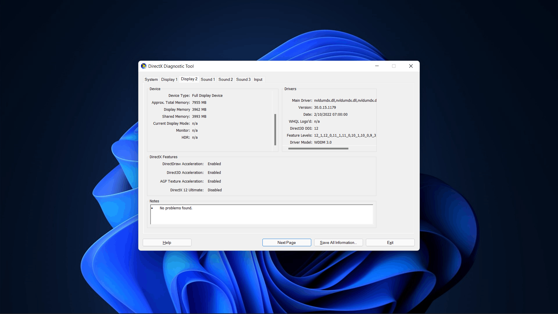This screenshot has width=558, height=314.
Task: Toggle DirectDraw Acceleration enabled state
Action: tap(214, 164)
